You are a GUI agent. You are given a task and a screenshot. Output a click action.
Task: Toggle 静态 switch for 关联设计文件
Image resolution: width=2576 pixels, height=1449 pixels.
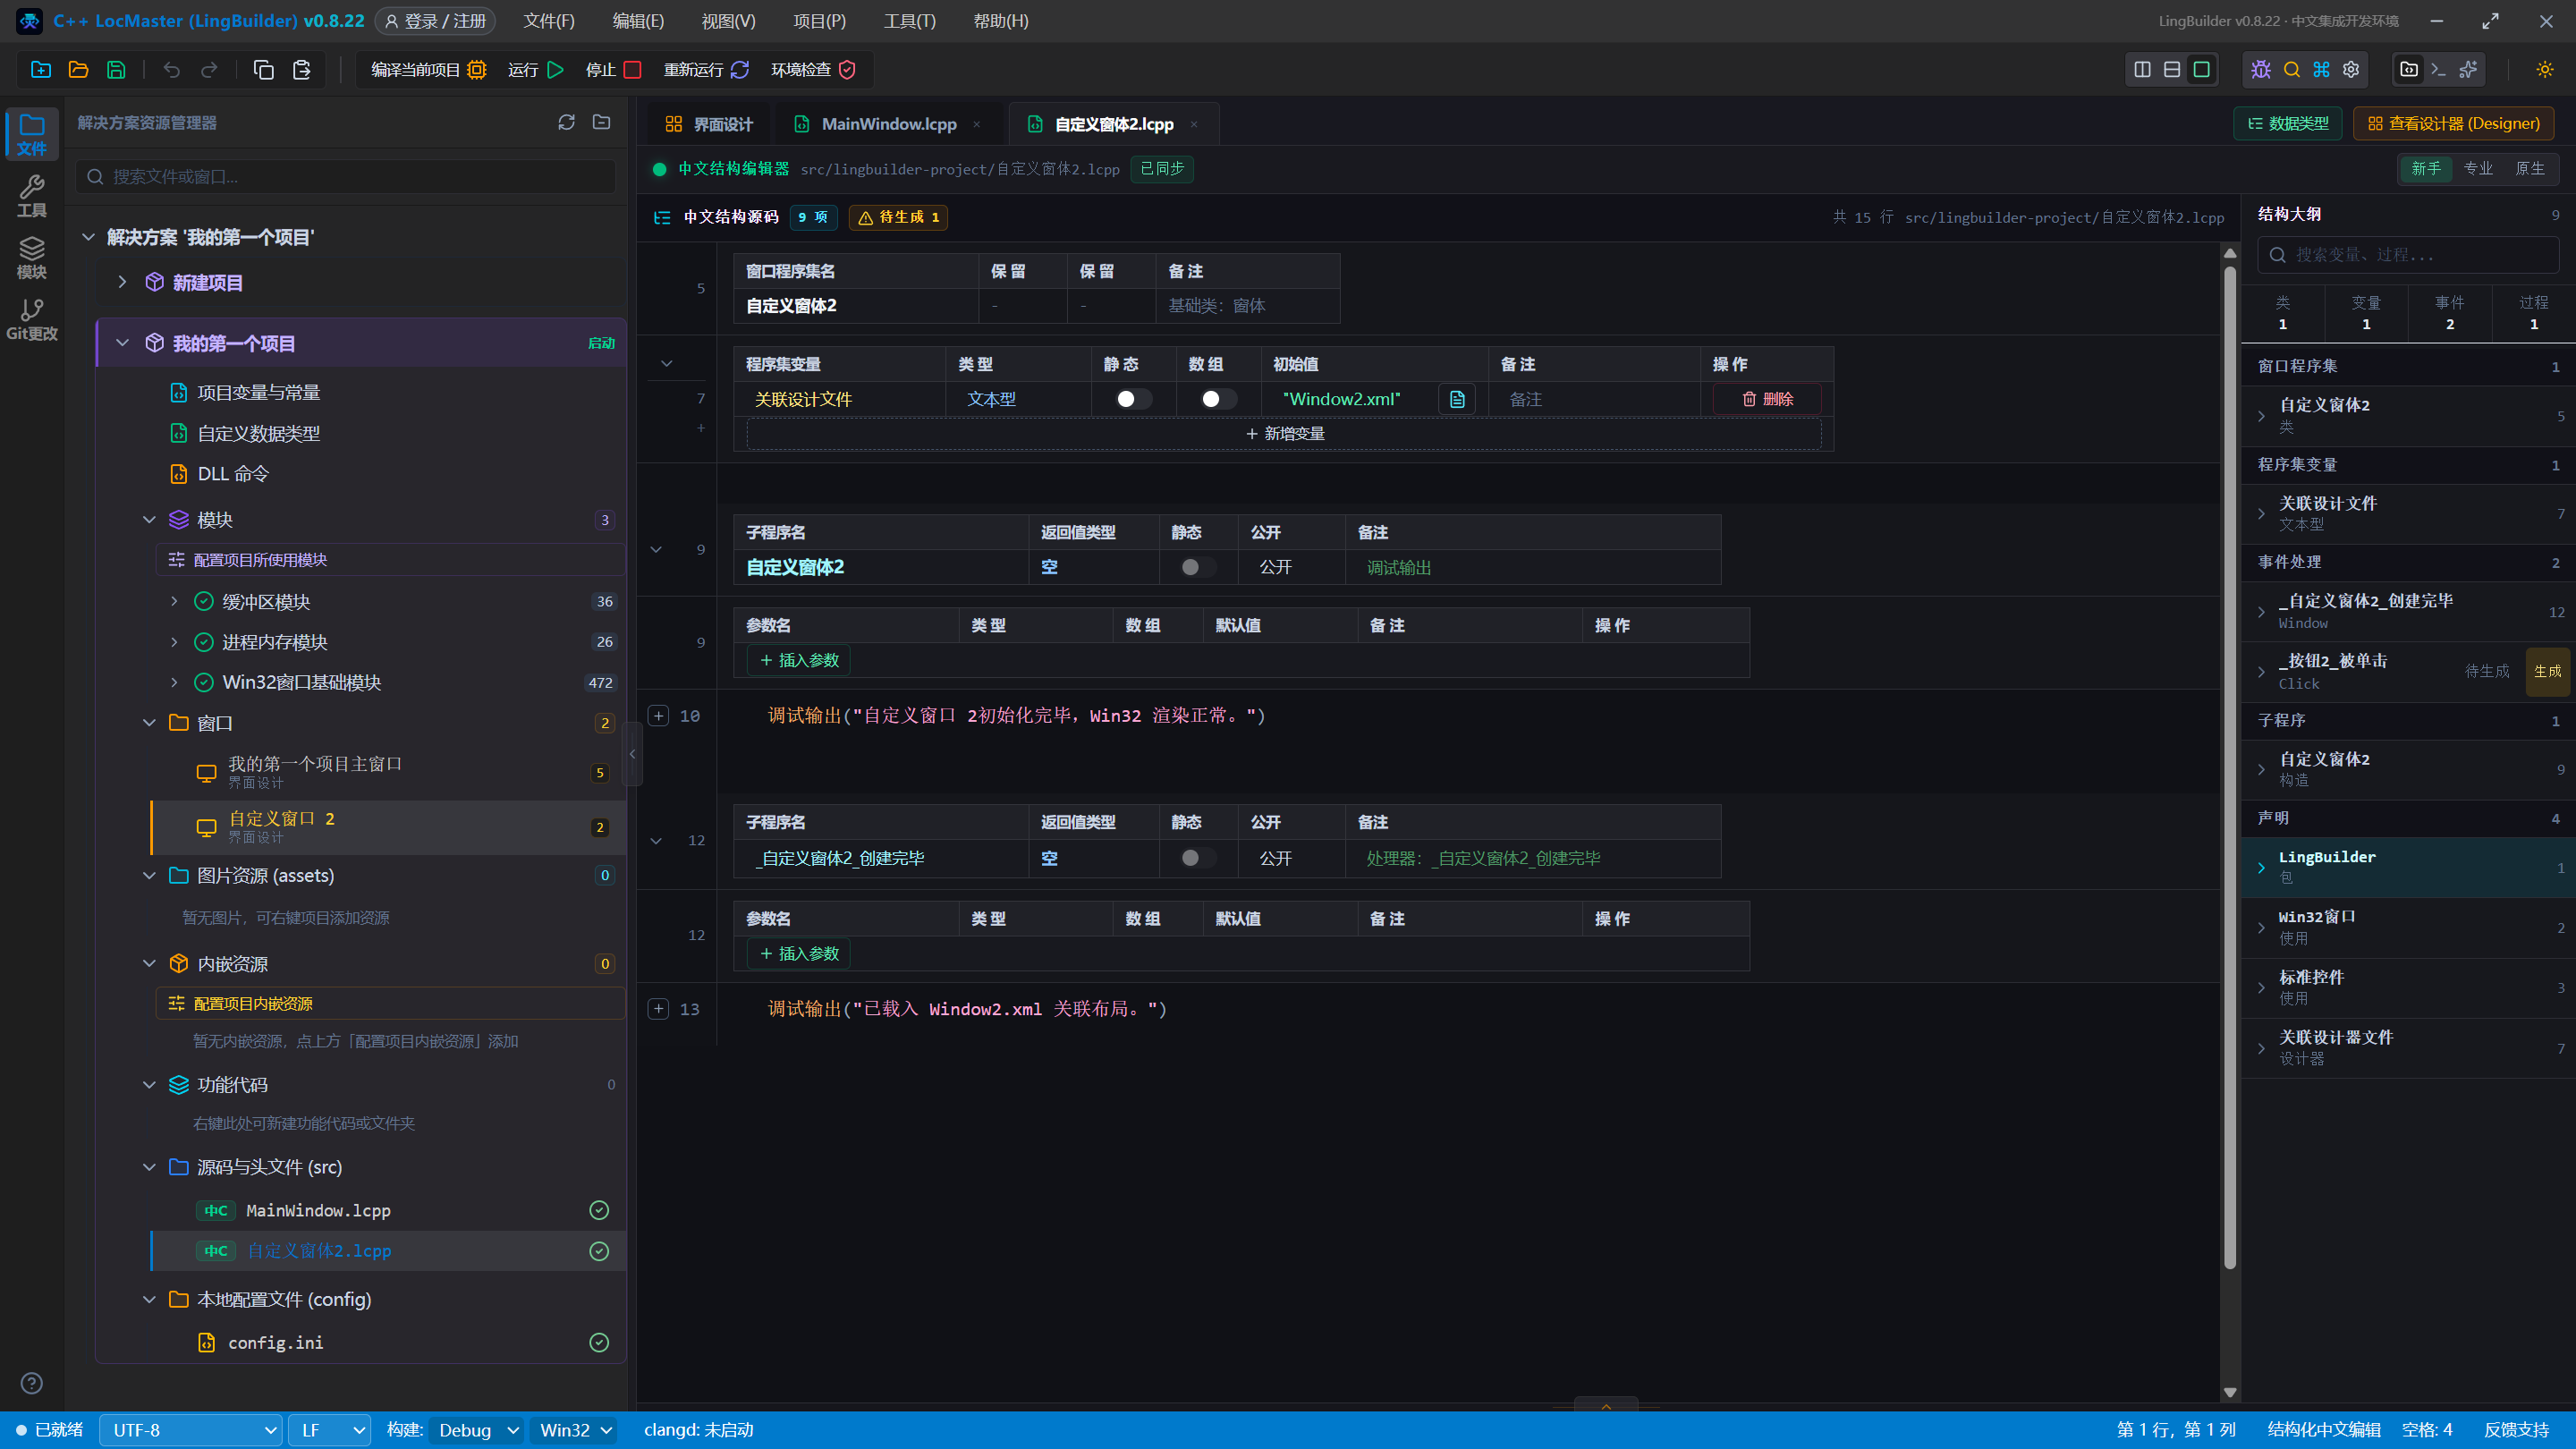click(x=1133, y=399)
